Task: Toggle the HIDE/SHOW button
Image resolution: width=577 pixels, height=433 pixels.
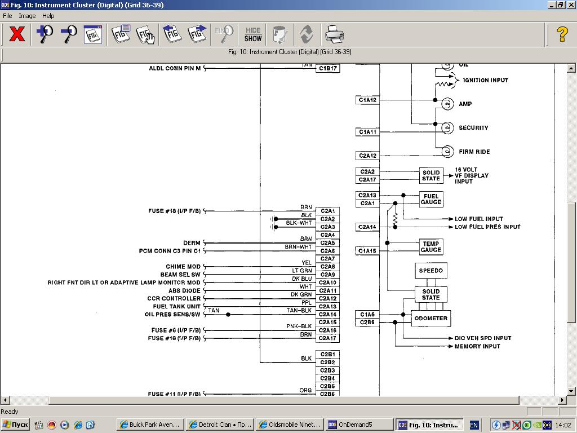Action: pos(253,34)
